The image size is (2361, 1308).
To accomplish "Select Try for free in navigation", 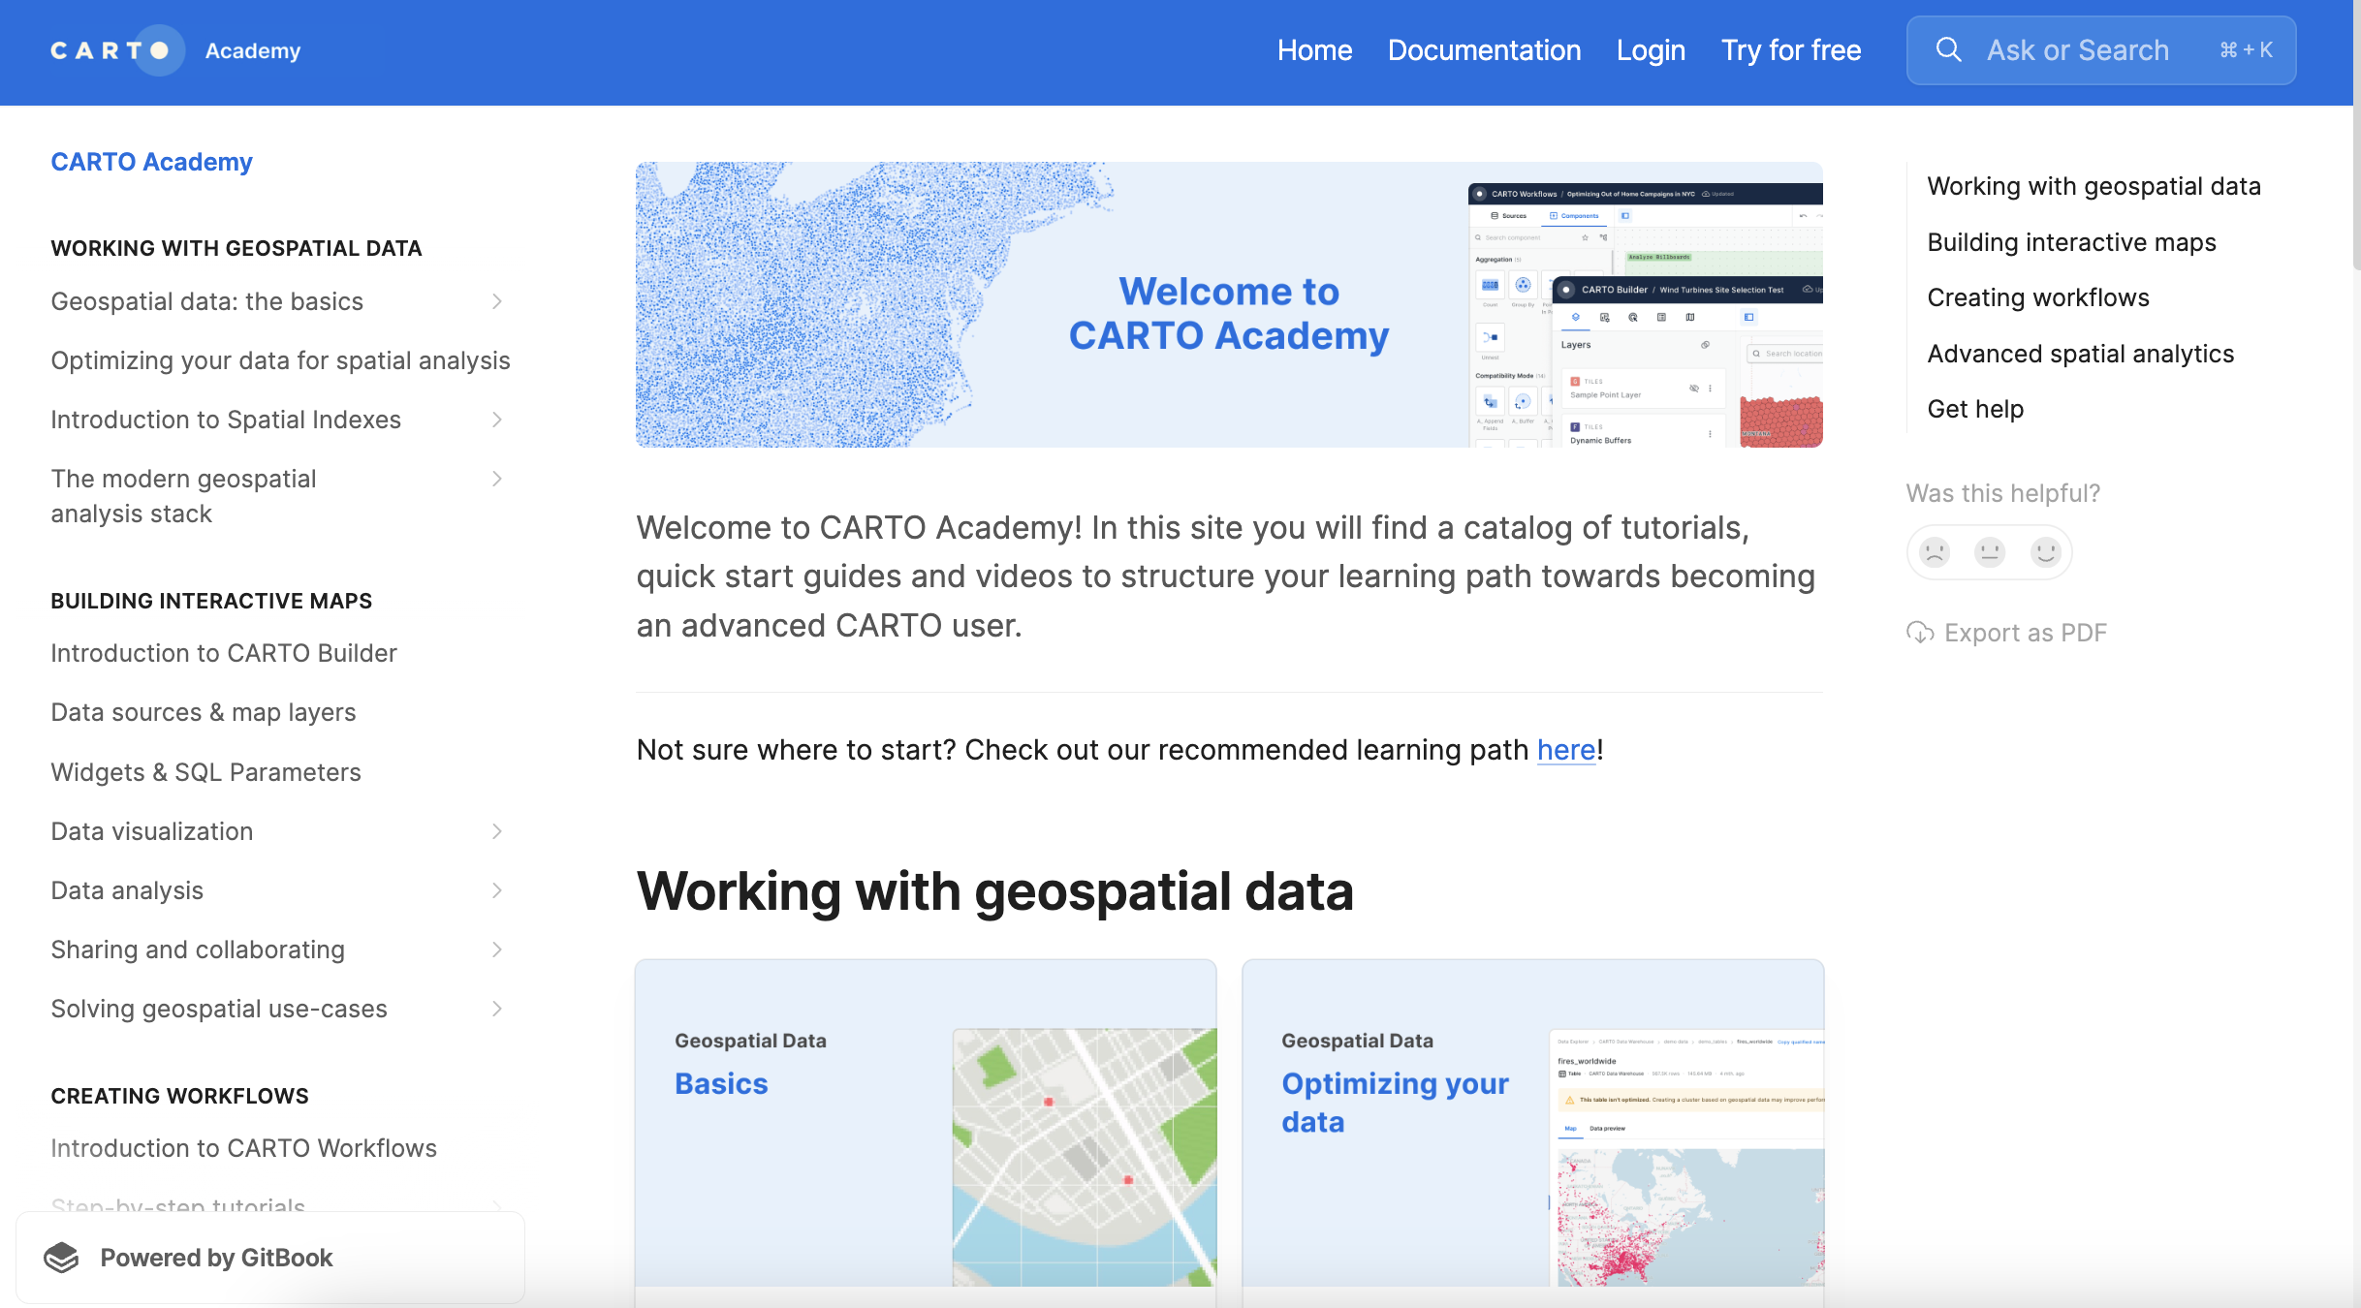I will point(1791,50).
